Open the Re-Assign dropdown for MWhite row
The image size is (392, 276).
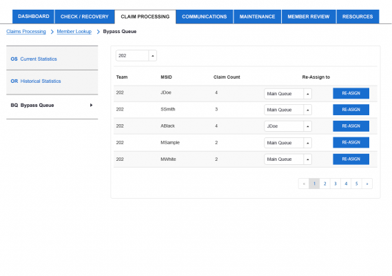tap(288, 159)
